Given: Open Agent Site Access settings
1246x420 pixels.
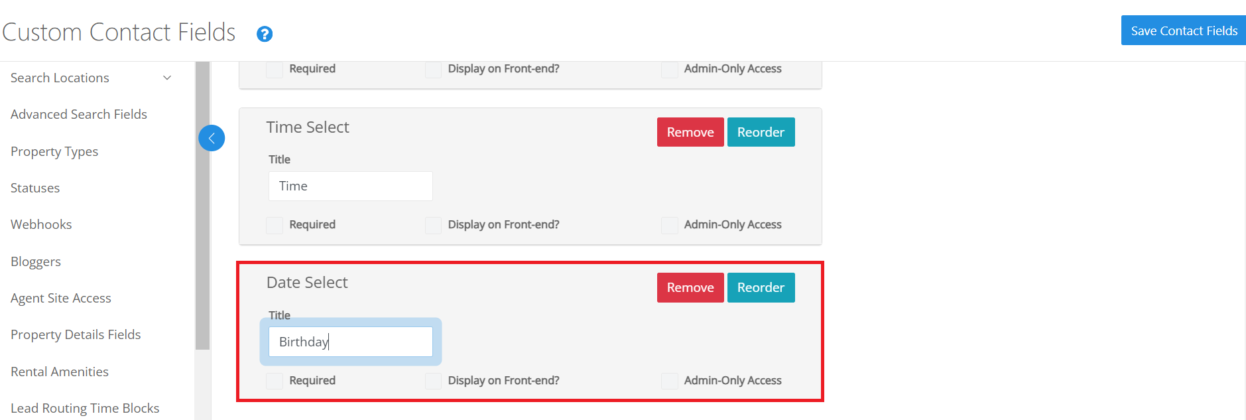Looking at the screenshot, I should [x=60, y=297].
